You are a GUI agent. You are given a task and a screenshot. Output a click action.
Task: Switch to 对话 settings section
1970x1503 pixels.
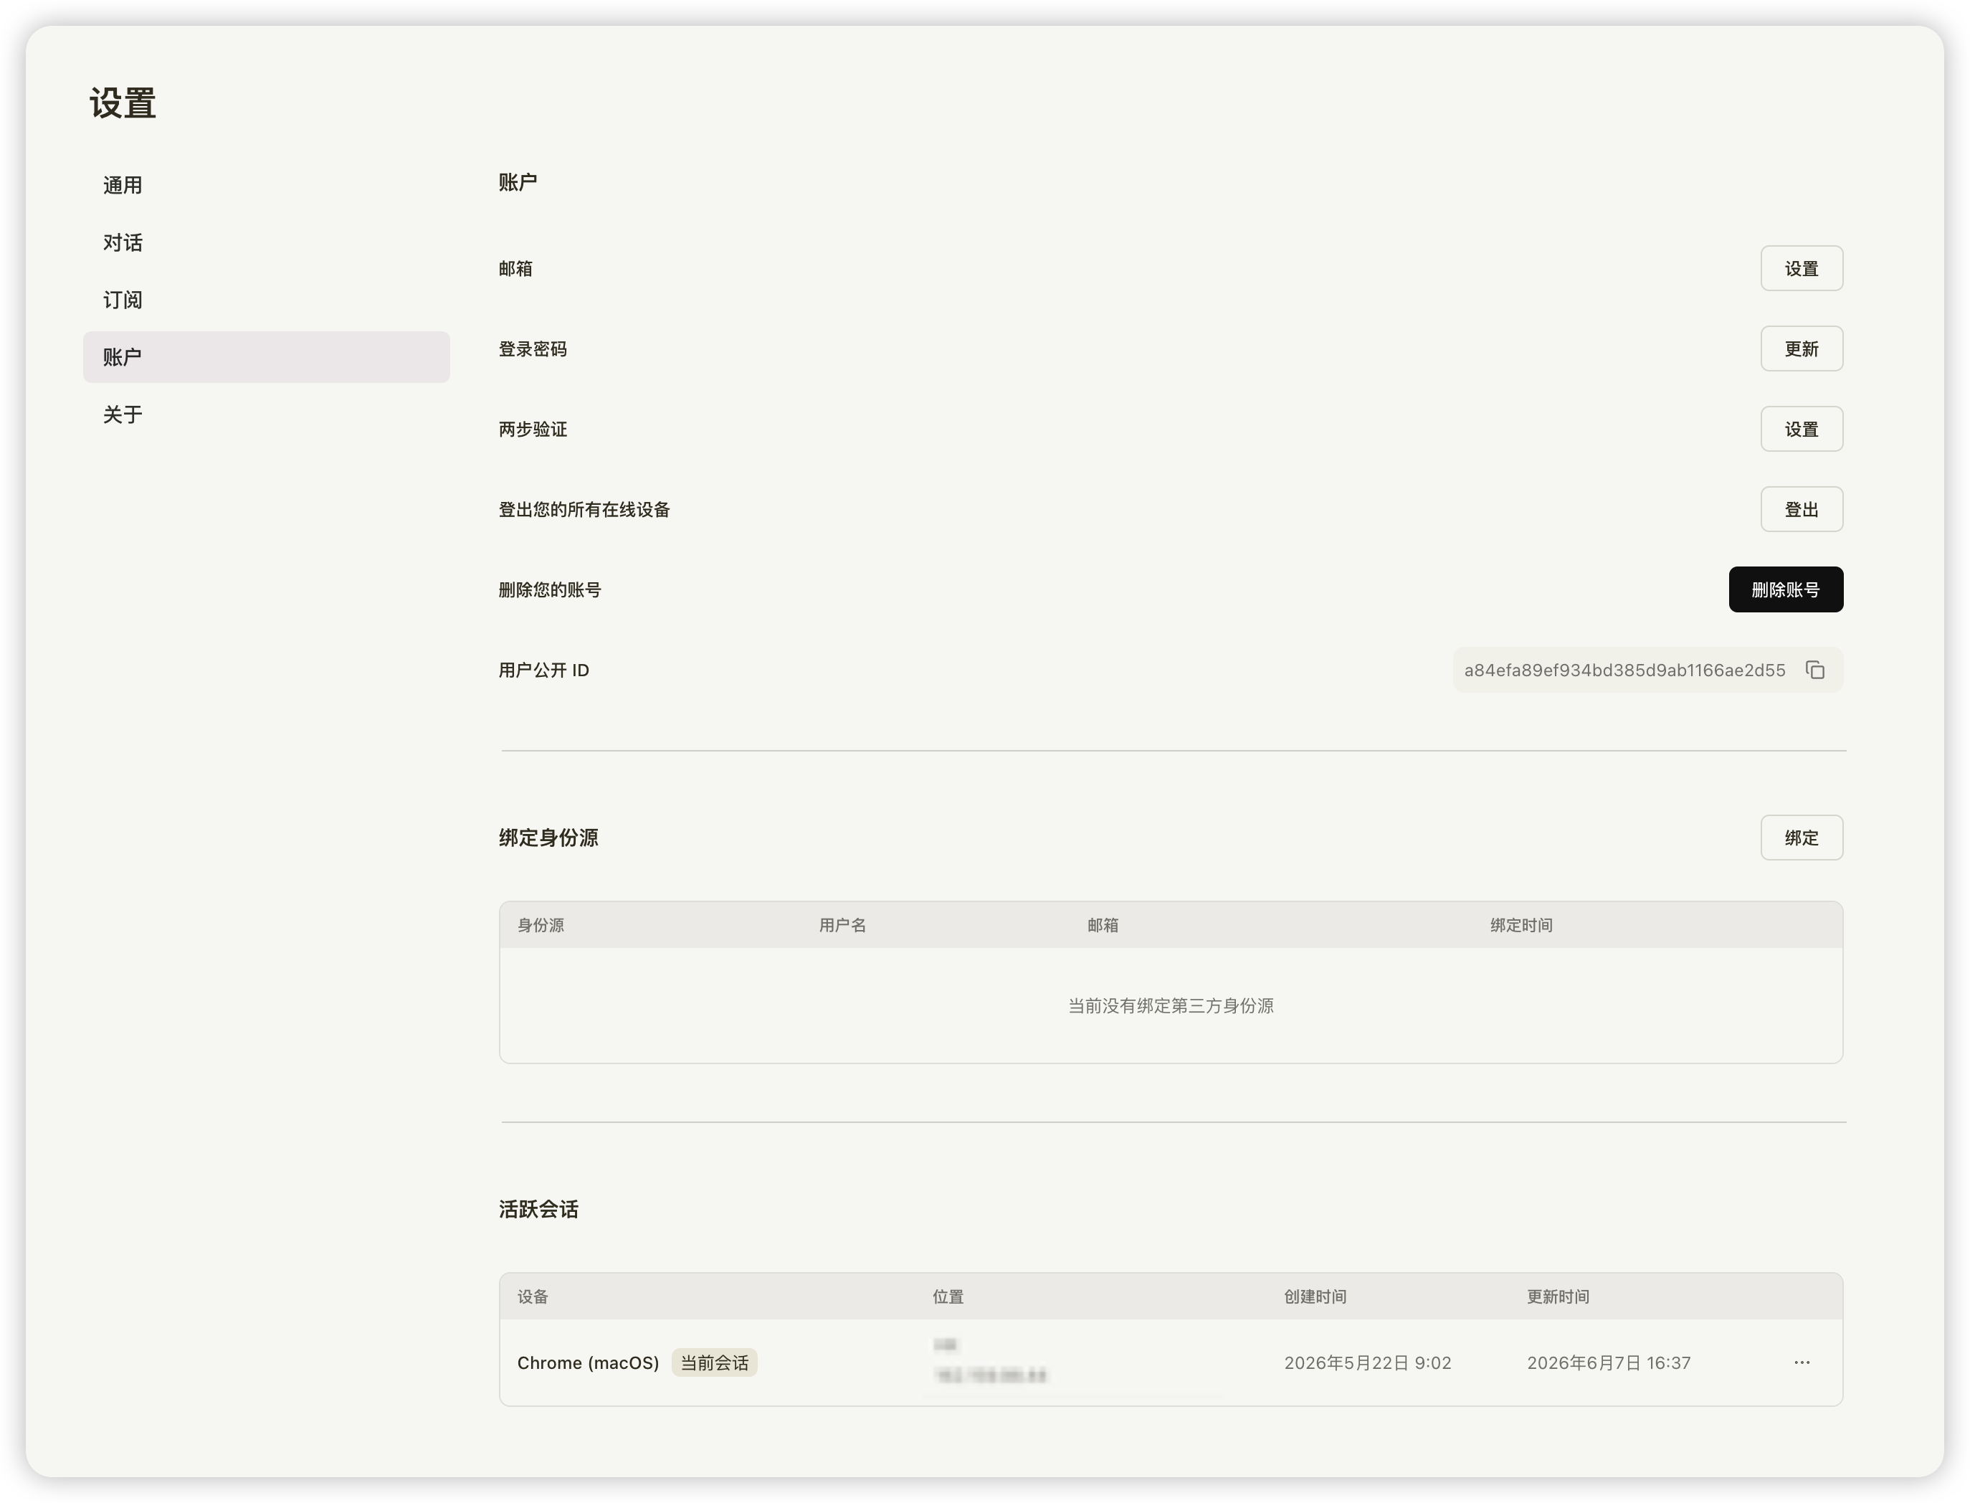coord(265,242)
